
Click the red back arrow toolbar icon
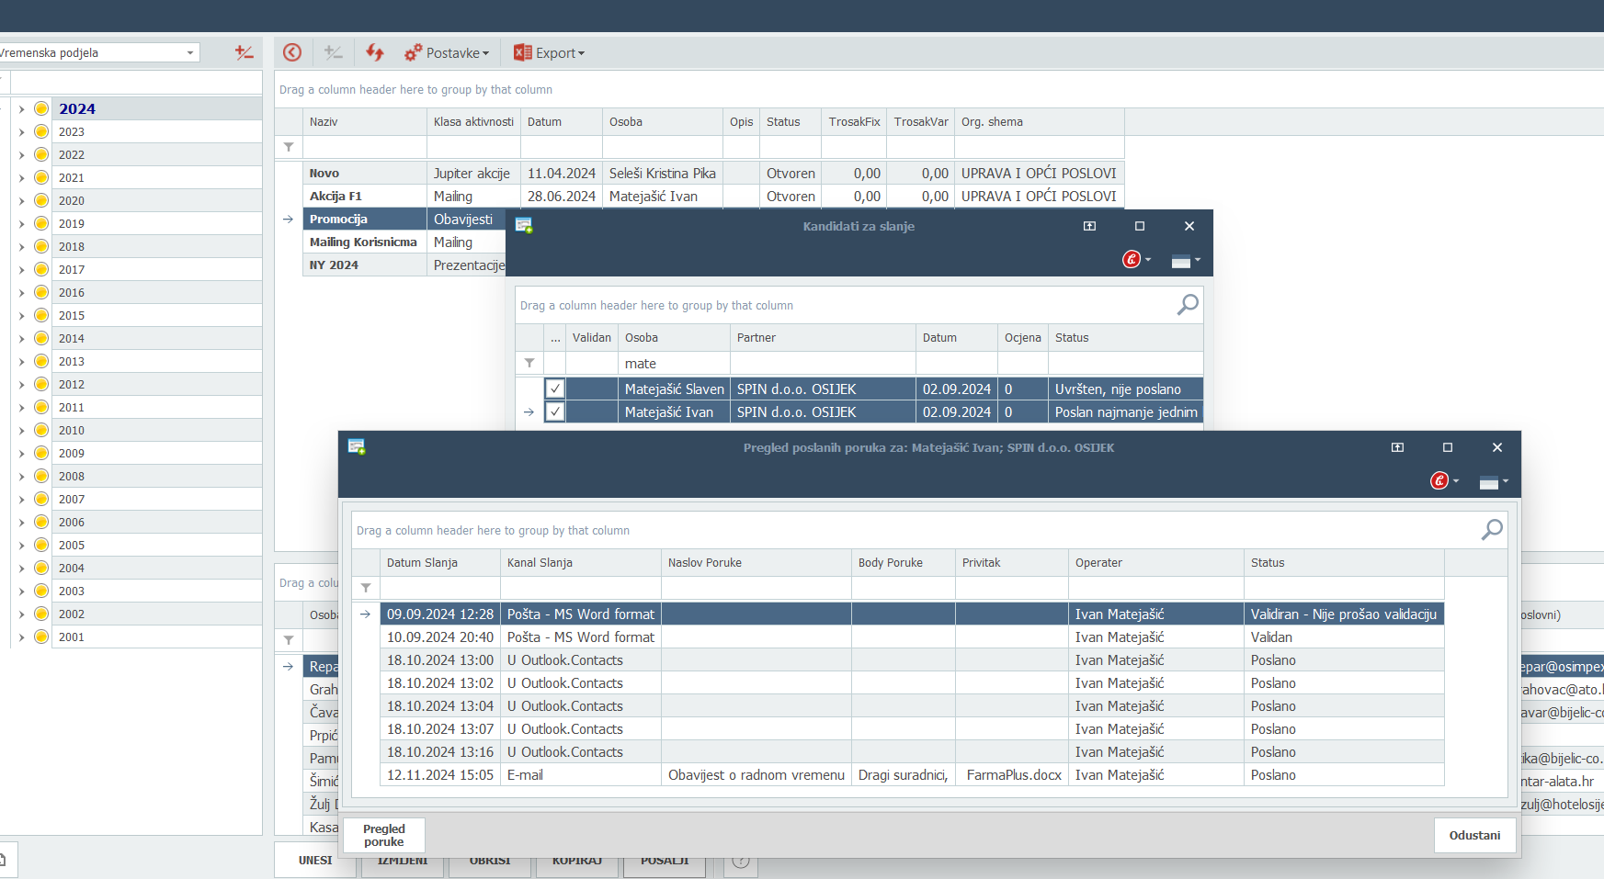click(x=292, y=52)
